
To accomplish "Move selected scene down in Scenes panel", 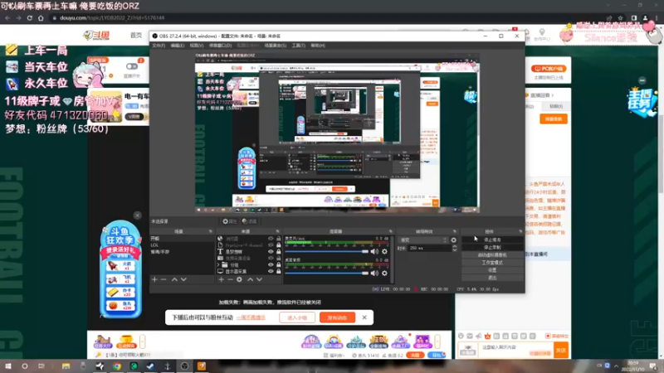I will [x=183, y=279].
